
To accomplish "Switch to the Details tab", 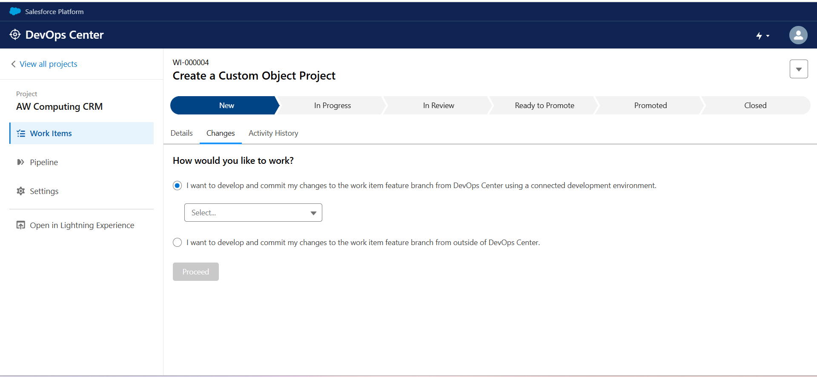I will (x=182, y=133).
